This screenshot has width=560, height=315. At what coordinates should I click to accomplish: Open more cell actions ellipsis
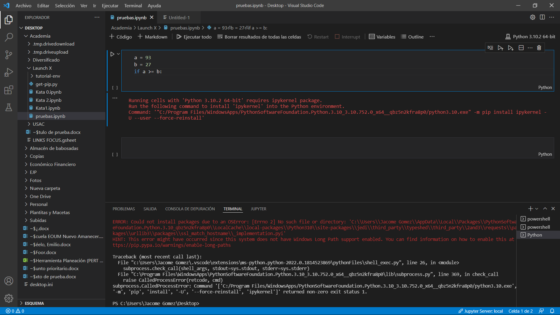pyautogui.click(x=530, y=48)
